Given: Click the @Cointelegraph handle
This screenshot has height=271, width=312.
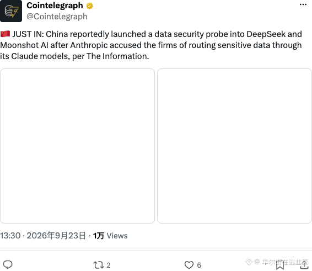Looking at the screenshot, I should tap(57, 17).
